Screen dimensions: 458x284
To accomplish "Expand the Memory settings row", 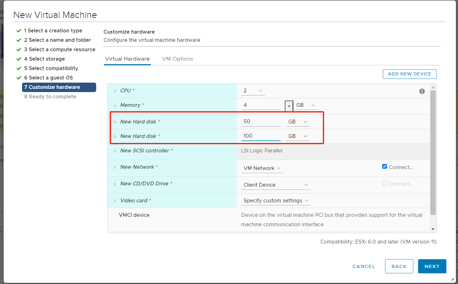I will pos(115,106).
